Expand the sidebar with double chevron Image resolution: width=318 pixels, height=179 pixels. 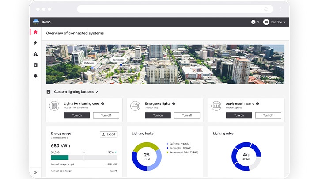click(35, 173)
